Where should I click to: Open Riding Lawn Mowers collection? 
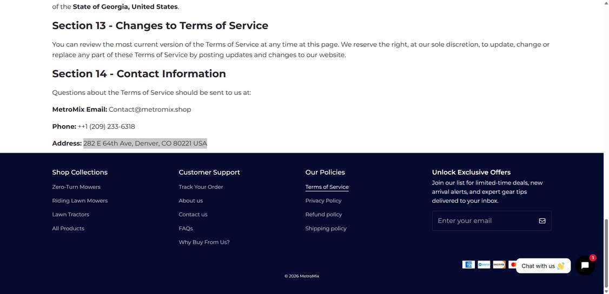80,201
